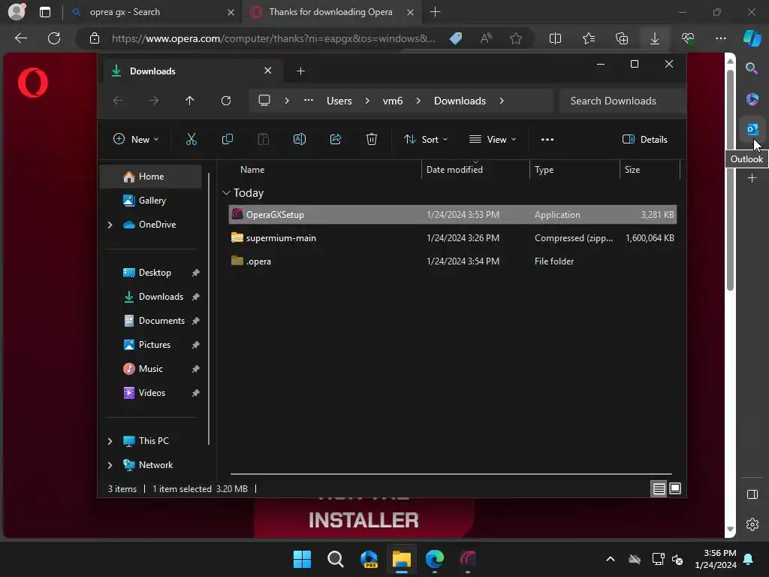Click the Search Downloads field
This screenshot has height=577, width=769.
pos(621,101)
